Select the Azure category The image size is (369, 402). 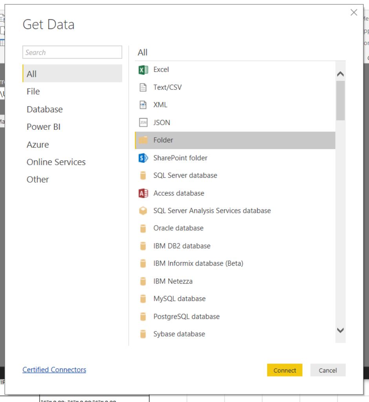coord(38,145)
